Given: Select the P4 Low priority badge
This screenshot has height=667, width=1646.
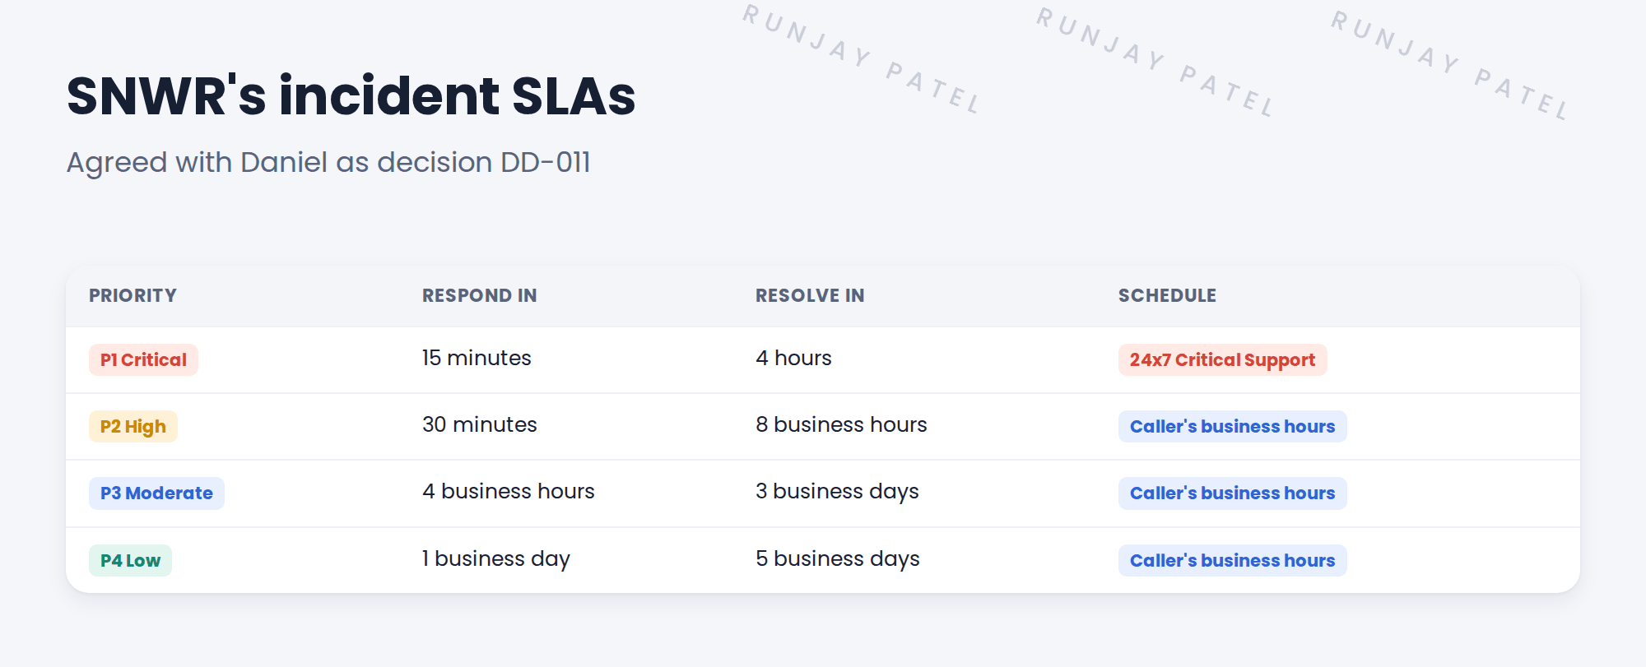Looking at the screenshot, I should 130,560.
